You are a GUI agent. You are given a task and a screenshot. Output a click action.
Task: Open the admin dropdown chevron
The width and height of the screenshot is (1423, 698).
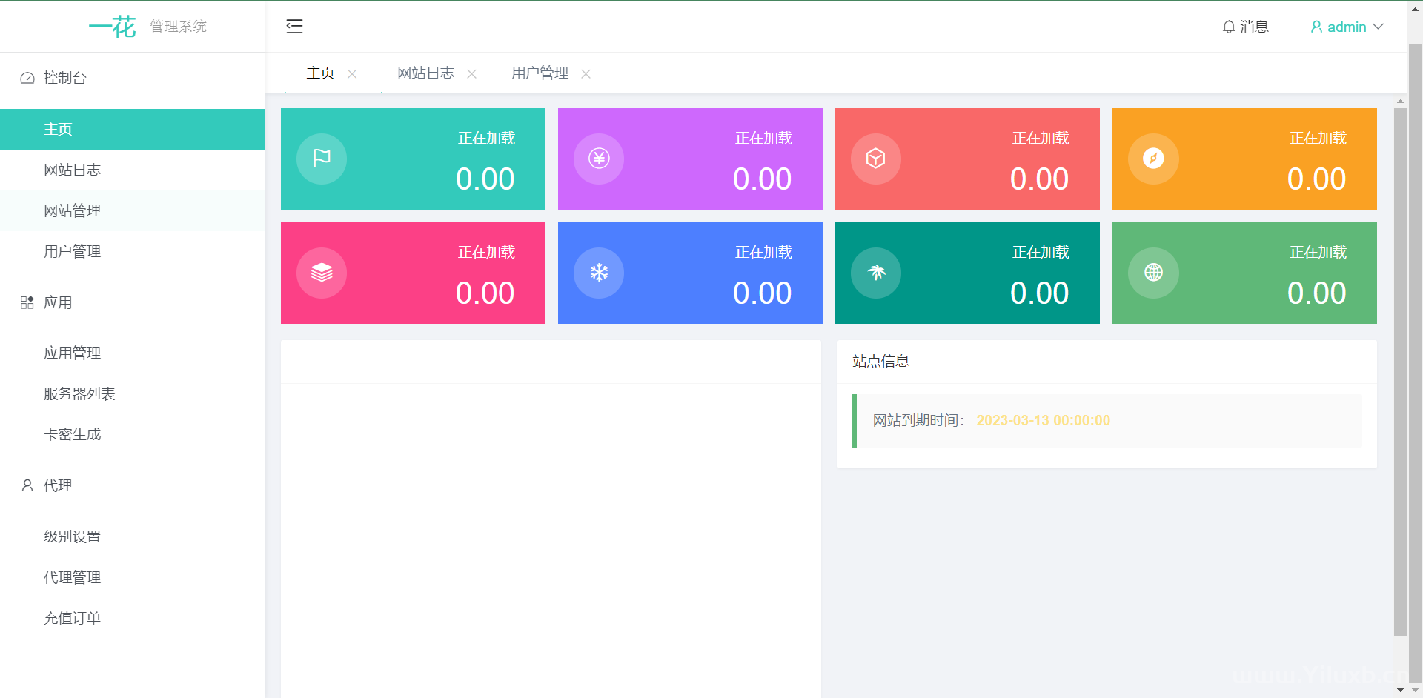pyautogui.click(x=1379, y=27)
